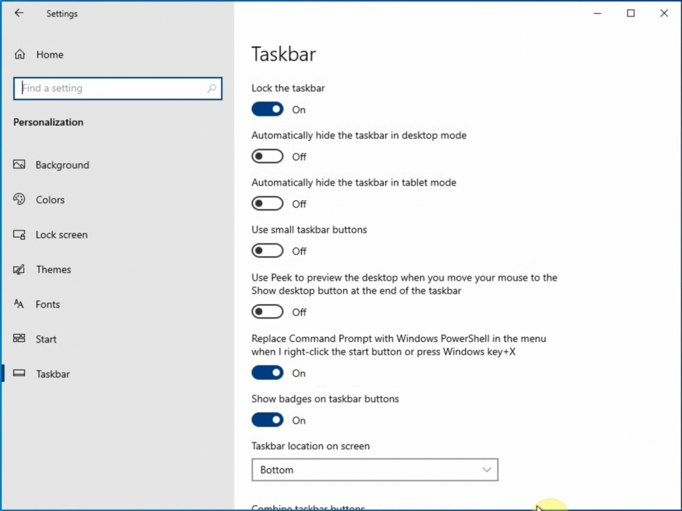Focus the Find a setting search box
This screenshot has width=682, height=511.
[x=118, y=88]
